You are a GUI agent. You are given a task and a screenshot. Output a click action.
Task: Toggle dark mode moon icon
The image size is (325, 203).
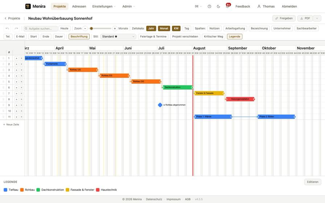pos(218,7)
